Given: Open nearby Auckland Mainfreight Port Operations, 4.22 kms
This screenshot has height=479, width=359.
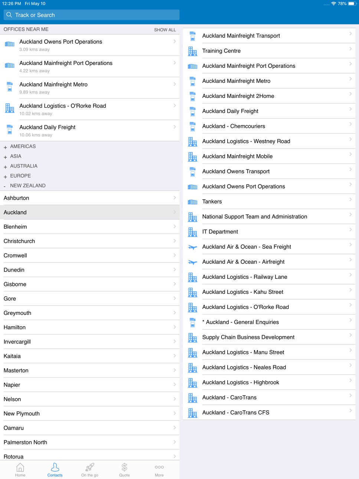Looking at the screenshot, I should coord(90,66).
